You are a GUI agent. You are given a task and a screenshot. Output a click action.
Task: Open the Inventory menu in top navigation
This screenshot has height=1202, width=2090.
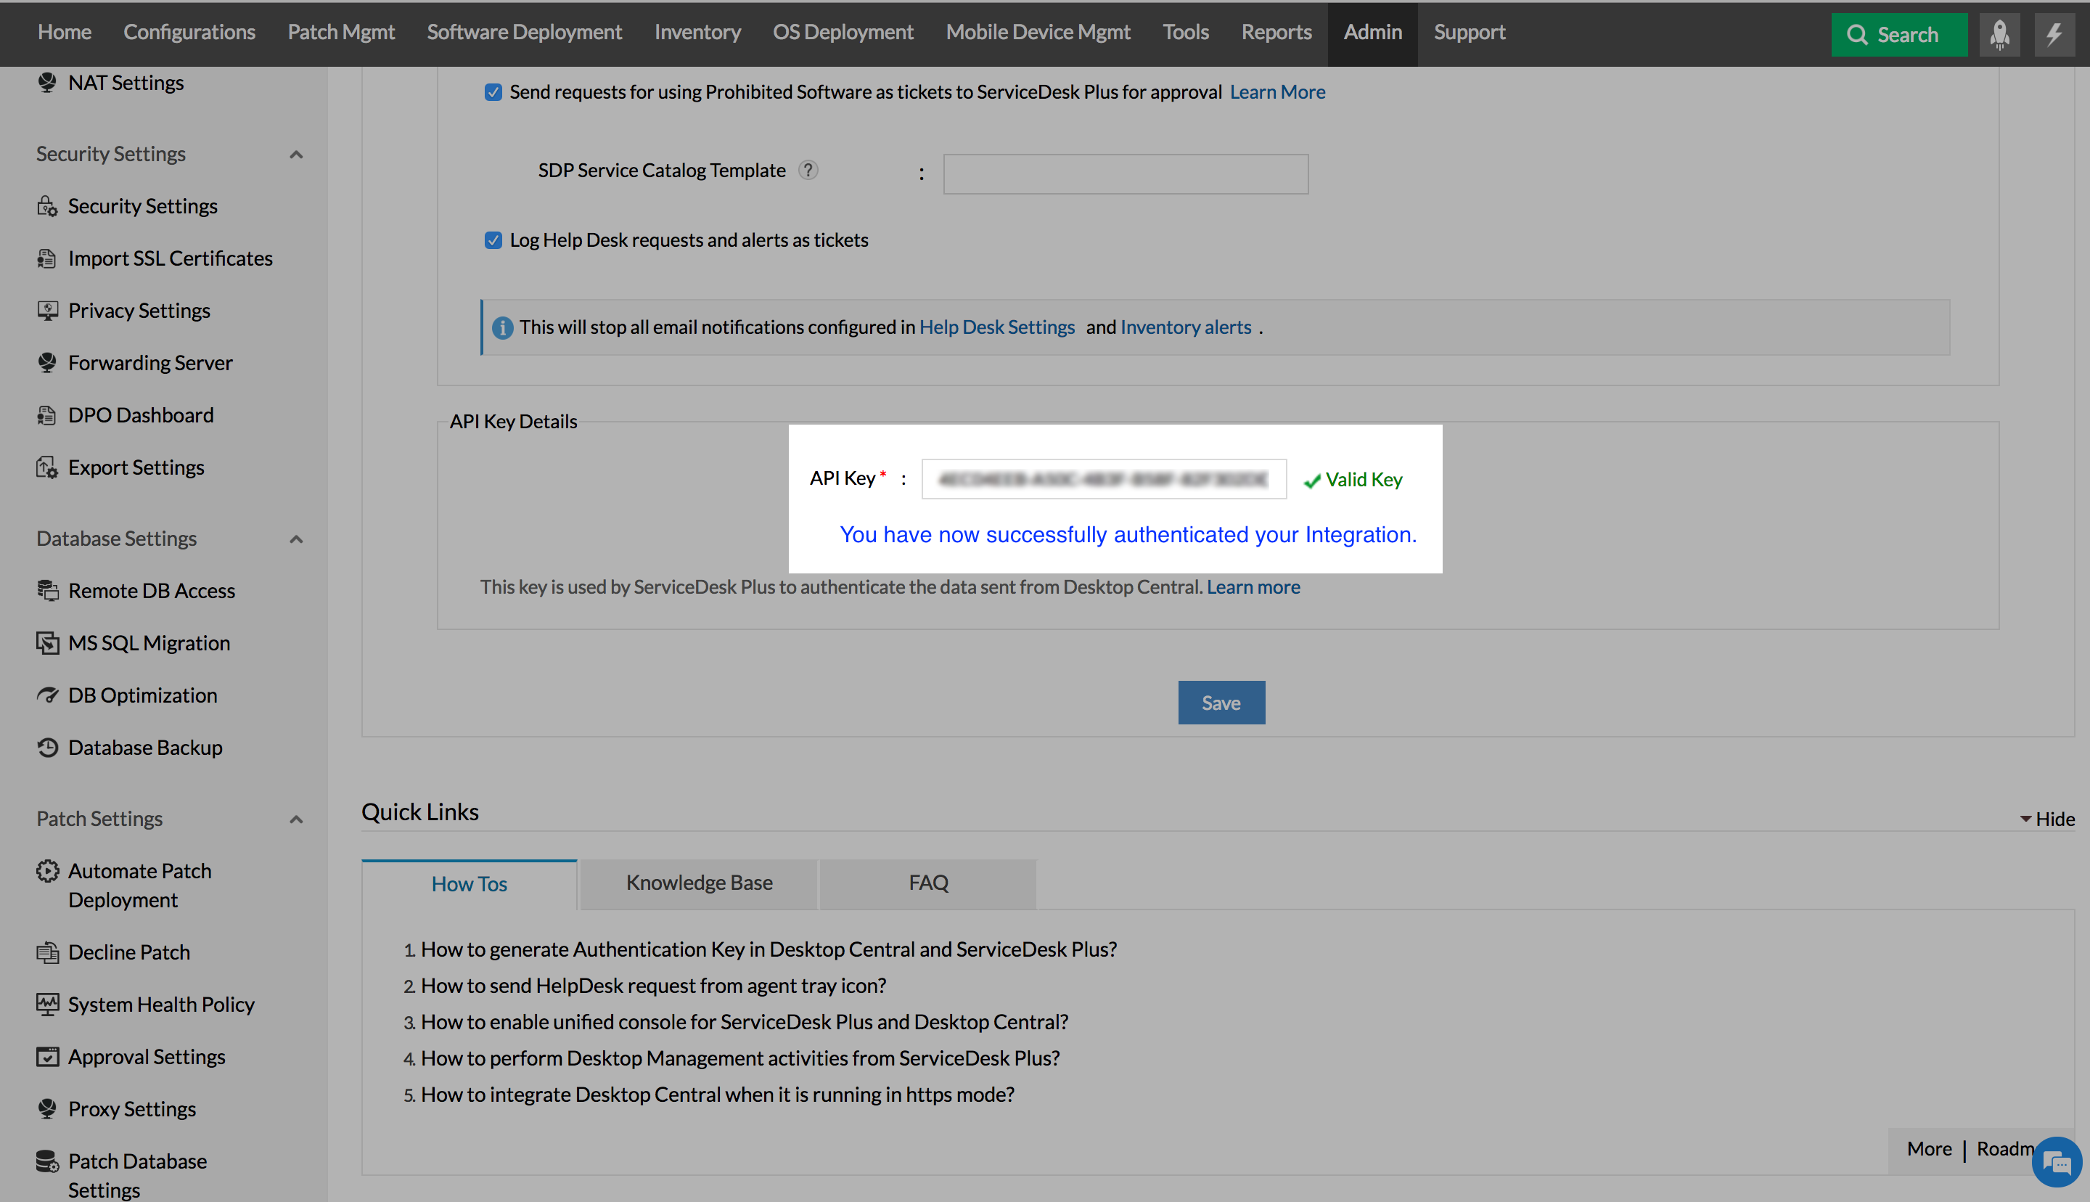pyautogui.click(x=697, y=32)
